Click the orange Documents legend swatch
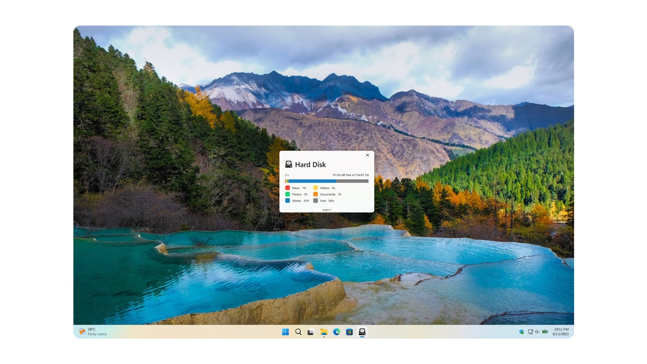647x364 pixels. pyautogui.click(x=315, y=194)
